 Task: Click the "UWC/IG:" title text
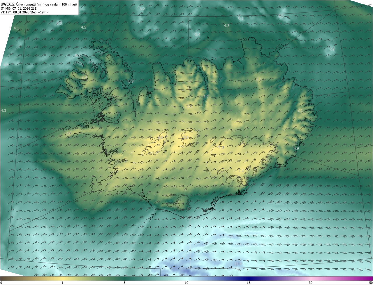pyautogui.click(x=7, y=4)
